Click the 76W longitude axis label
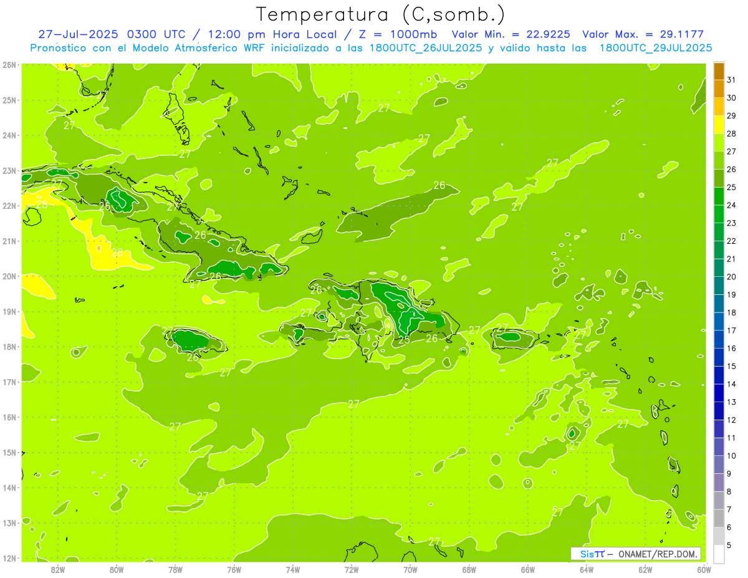 pyautogui.click(x=234, y=569)
